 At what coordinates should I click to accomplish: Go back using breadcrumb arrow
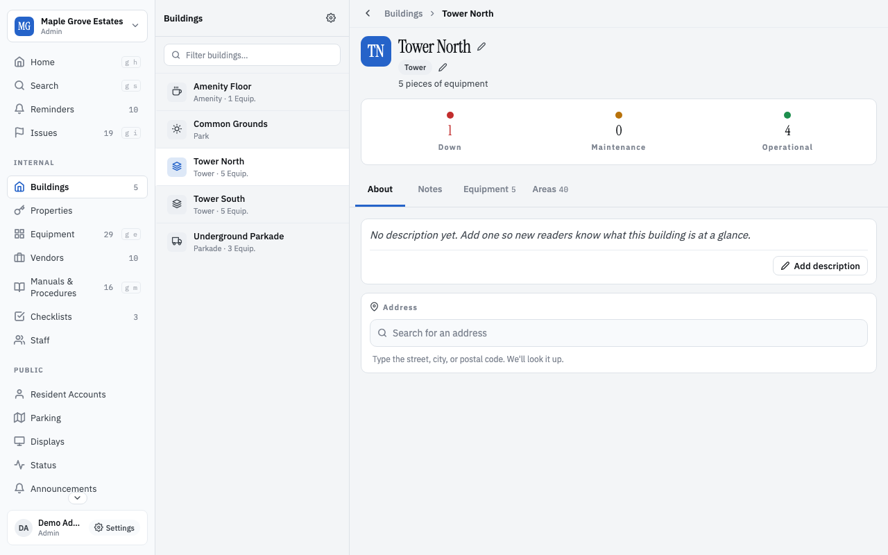pyautogui.click(x=368, y=13)
